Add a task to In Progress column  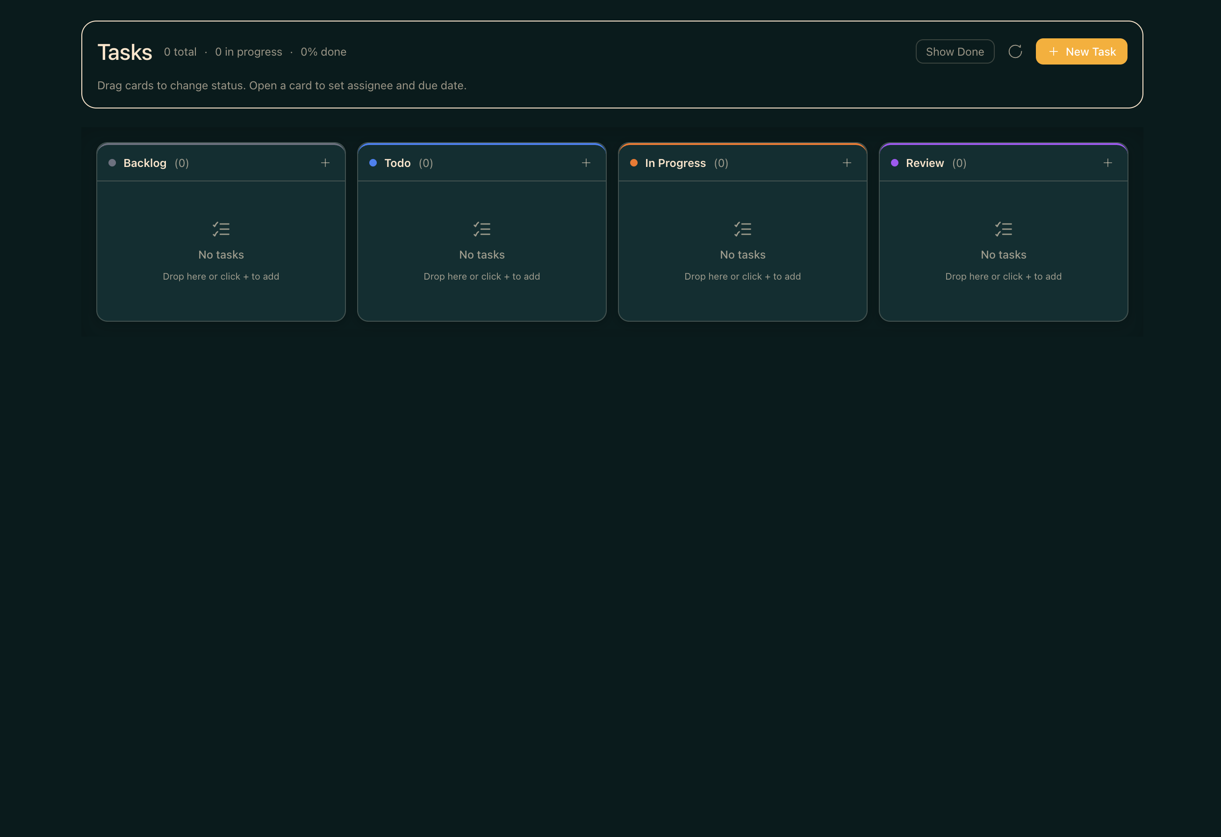tap(847, 163)
